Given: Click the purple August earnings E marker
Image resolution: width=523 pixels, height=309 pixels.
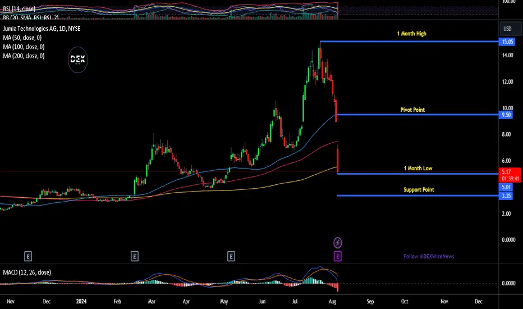Looking at the screenshot, I should tap(338, 257).
